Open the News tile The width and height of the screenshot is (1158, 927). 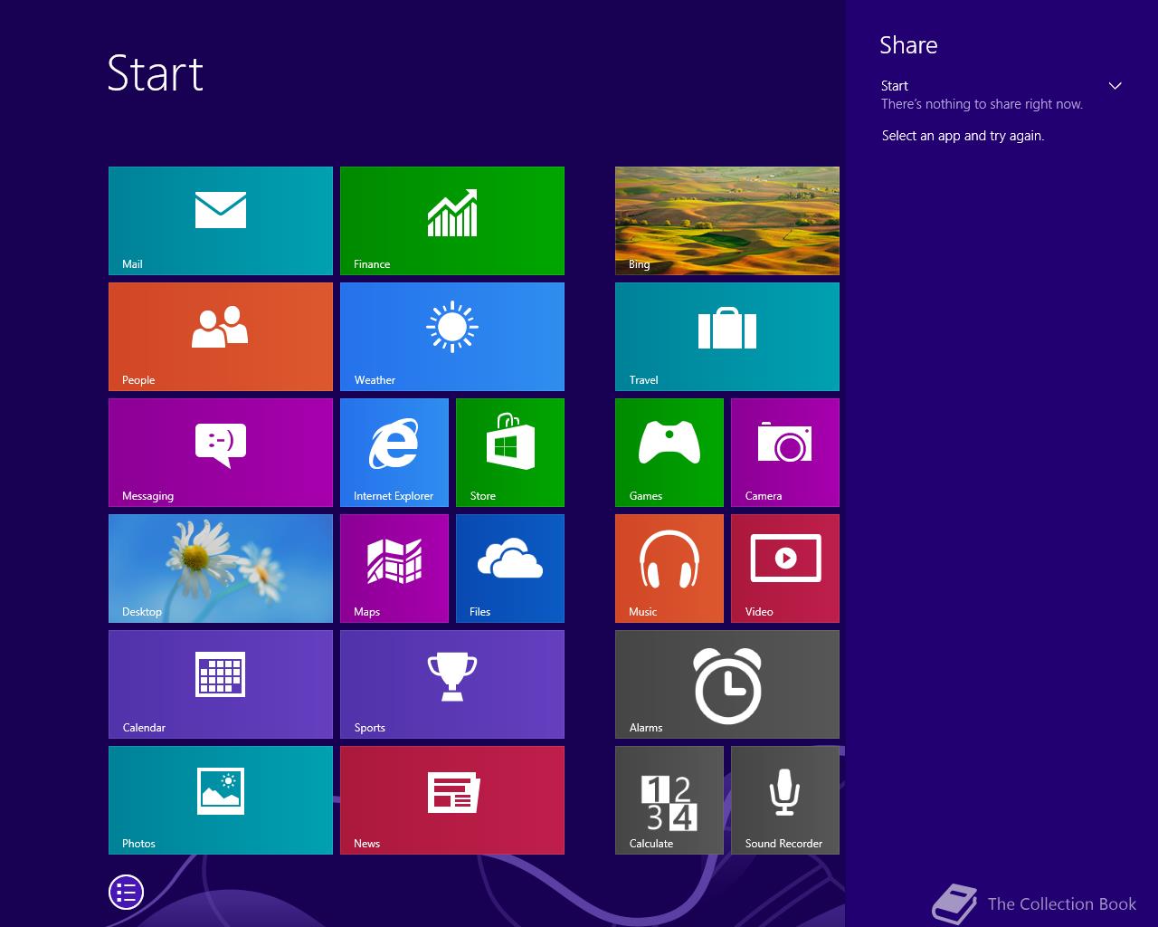coord(452,800)
